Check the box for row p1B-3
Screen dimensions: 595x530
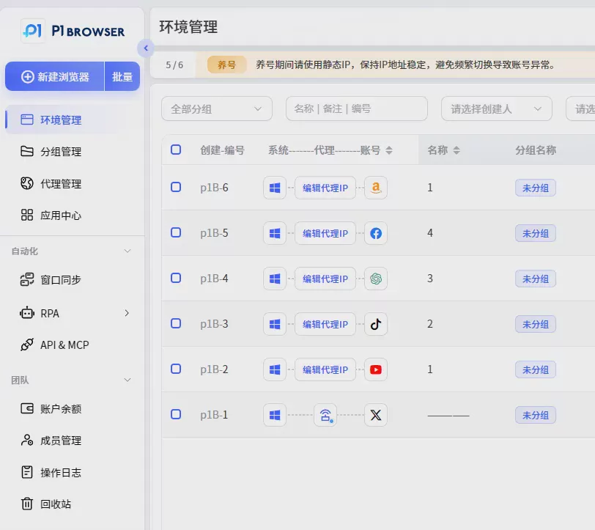pos(176,323)
